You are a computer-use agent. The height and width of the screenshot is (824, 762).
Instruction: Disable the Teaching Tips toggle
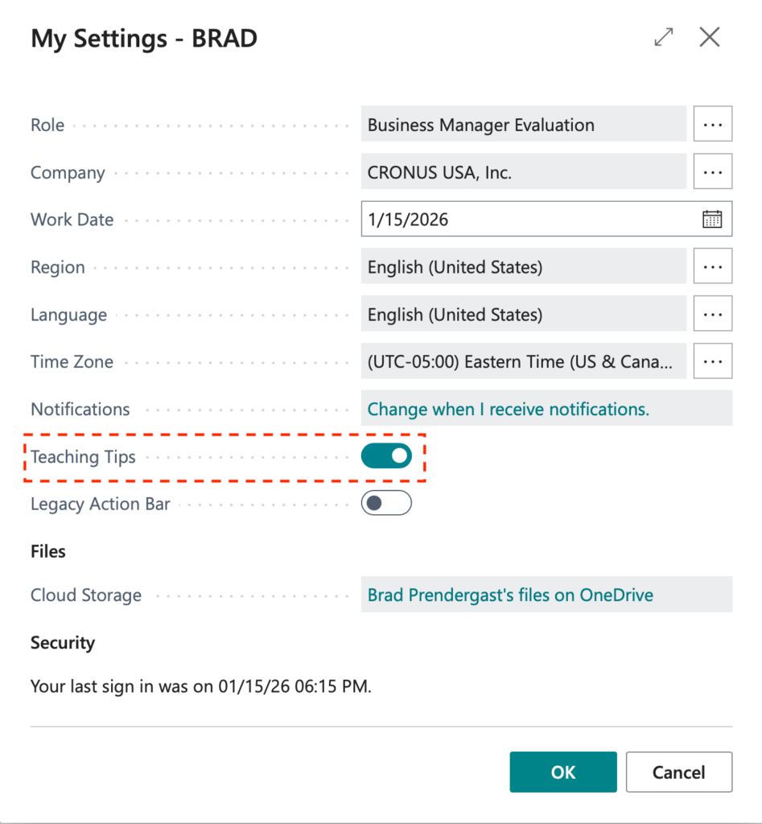pos(386,456)
